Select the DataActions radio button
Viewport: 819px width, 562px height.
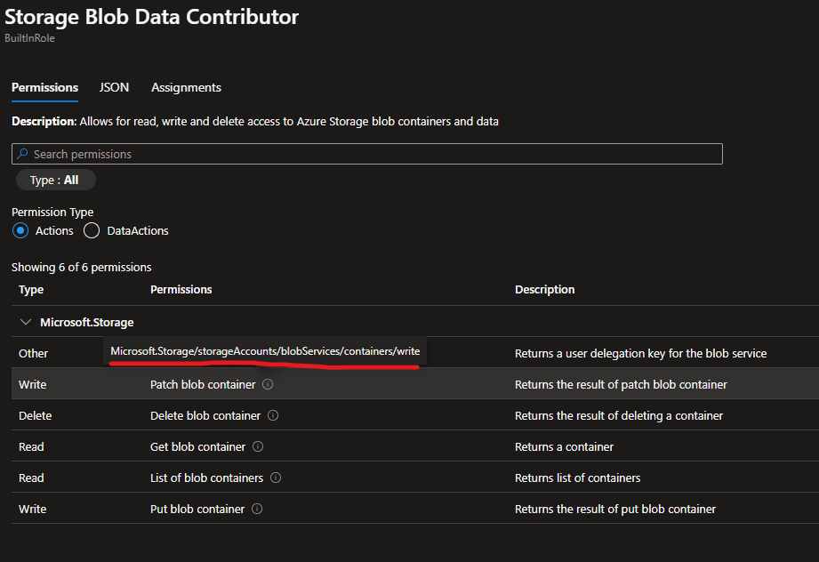click(92, 230)
